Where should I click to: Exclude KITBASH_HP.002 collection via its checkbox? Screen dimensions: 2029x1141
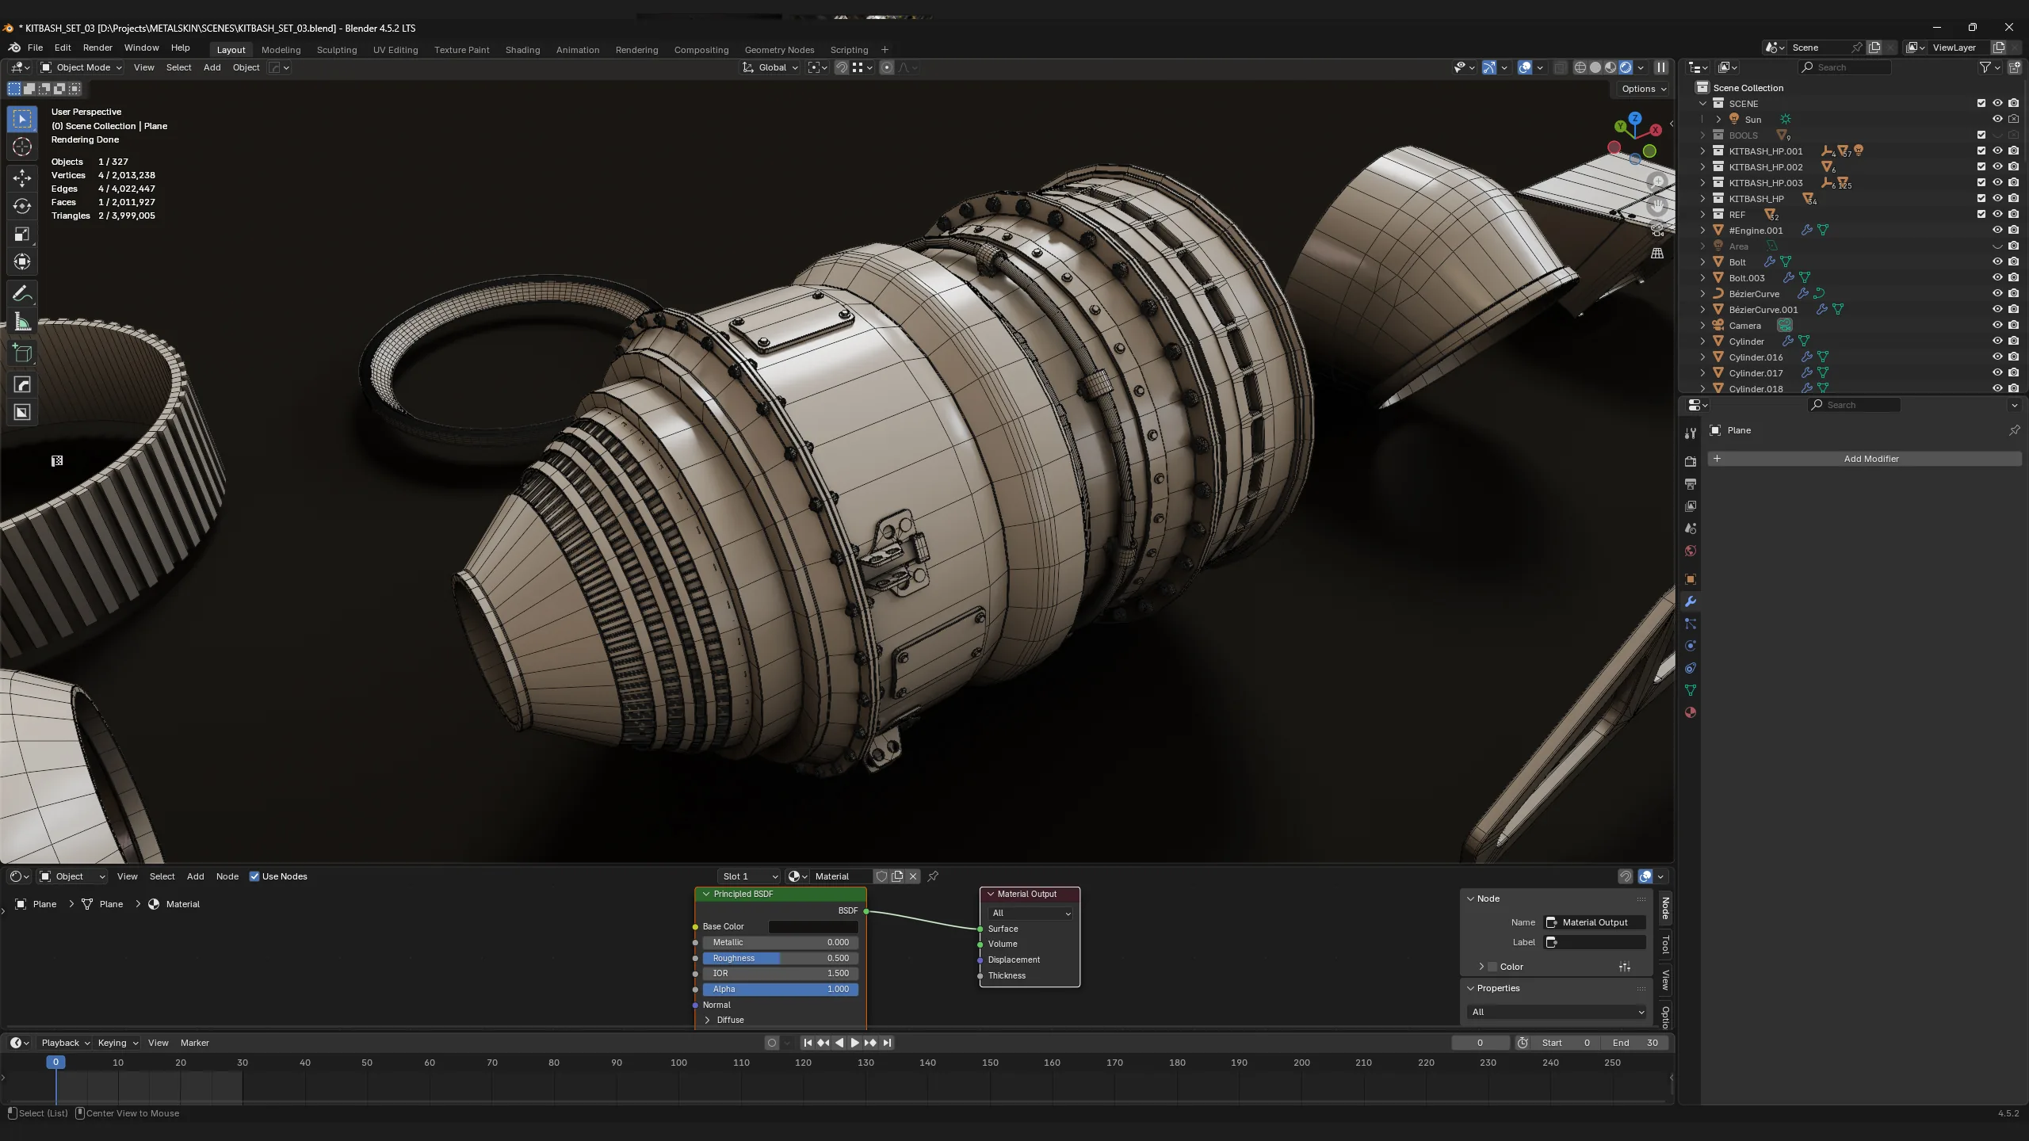(1981, 166)
